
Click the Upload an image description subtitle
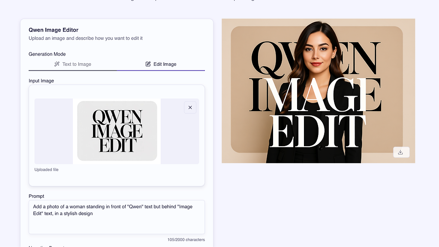click(x=85, y=38)
